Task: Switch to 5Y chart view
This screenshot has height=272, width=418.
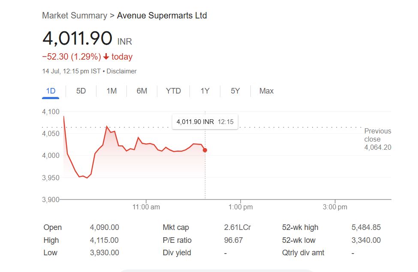Action: tap(235, 91)
